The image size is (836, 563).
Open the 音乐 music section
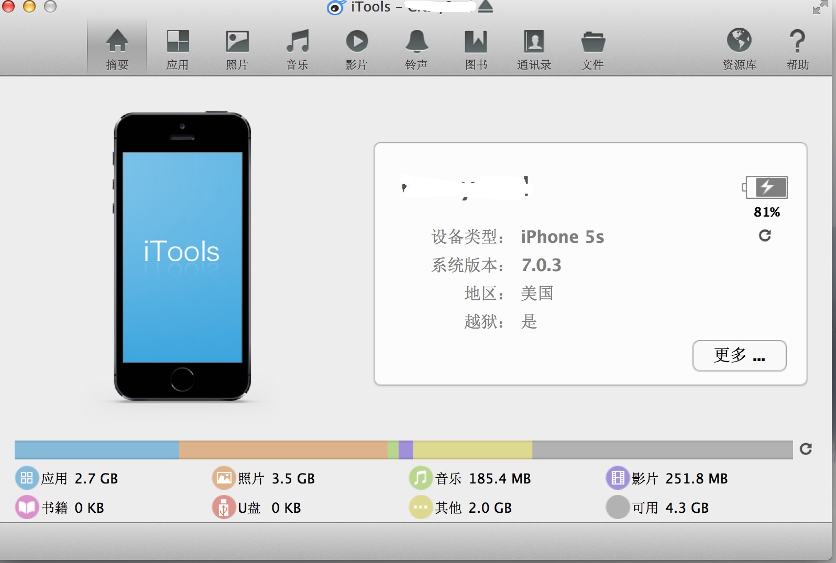(x=297, y=49)
